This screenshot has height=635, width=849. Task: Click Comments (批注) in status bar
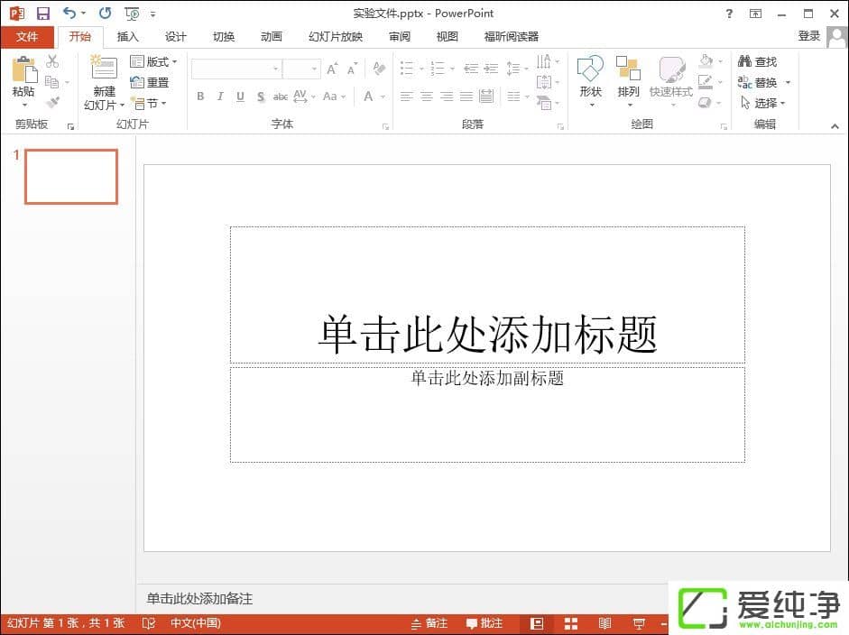click(x=484, y=623)
